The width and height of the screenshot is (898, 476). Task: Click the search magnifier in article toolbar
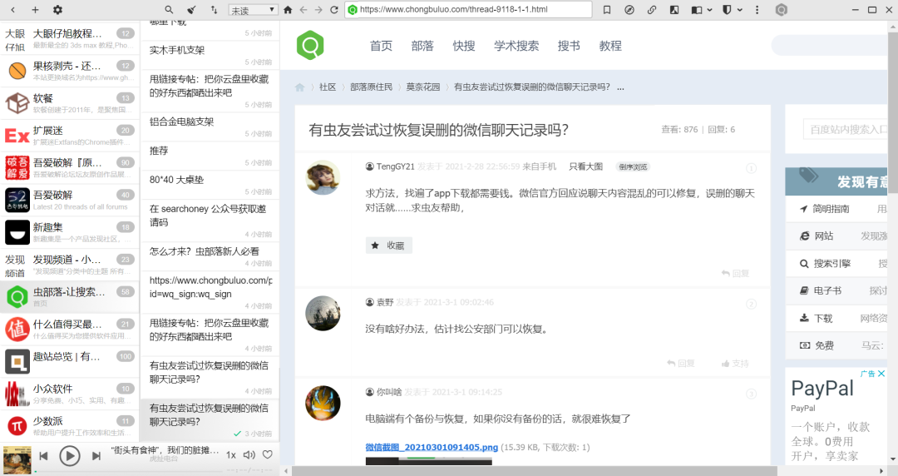pyautogui.click(x=168, y=10)
